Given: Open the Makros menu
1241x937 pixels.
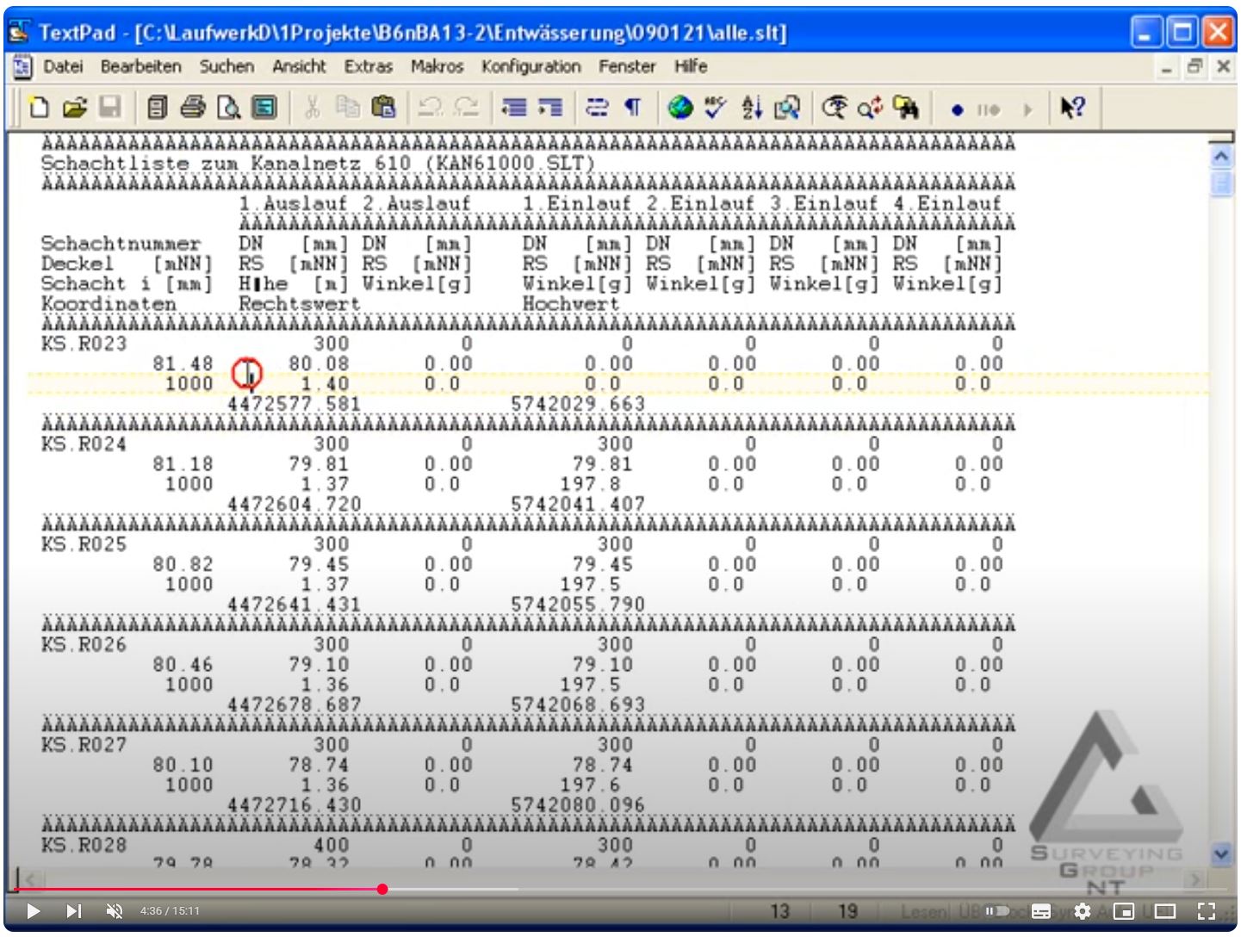Looking at the screenshot, I should (437, 66).
